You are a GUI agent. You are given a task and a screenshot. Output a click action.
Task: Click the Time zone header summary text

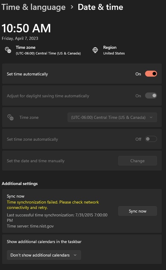(x=48, y=50)
